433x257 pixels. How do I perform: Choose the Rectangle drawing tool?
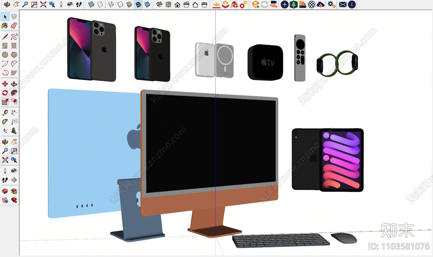click(x=5, y=45)
